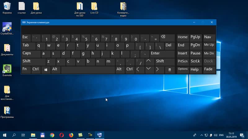248x139 pixels.
Task: Open the notification center icon
Action: point(242,135)
